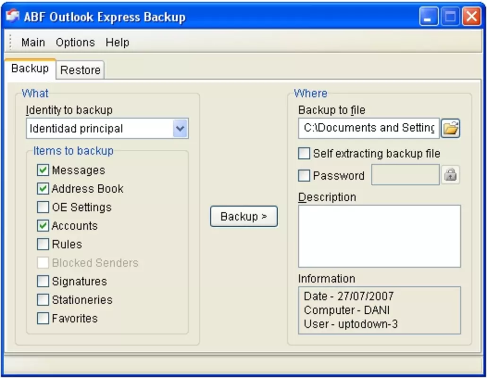Screen dimensions: 487x378
Task: Close the ABF Outlook Express Backup window
Action: (471, 17)
